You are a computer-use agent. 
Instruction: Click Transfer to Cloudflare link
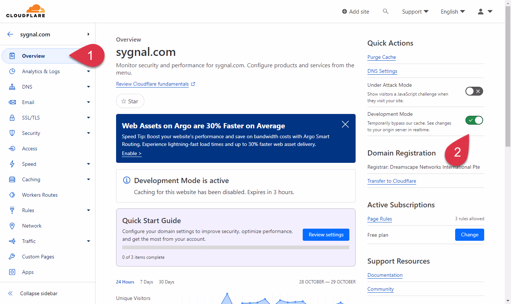pyautogui.click(x=392, y=181)
